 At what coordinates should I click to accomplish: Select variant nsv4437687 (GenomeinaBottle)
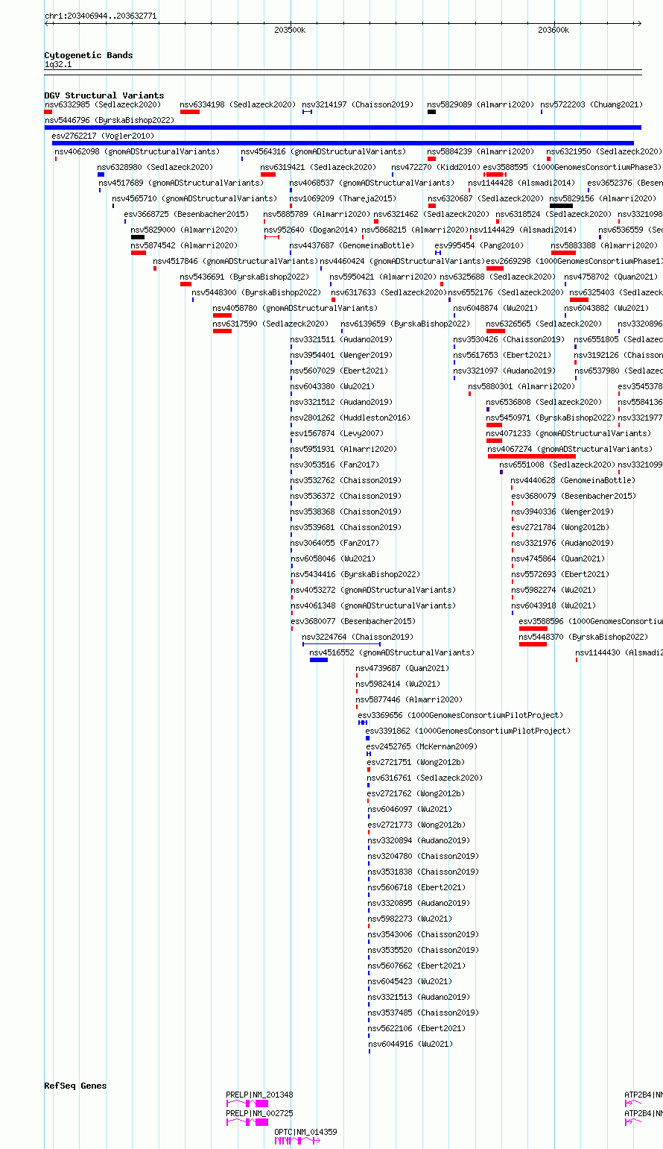(352, 245)
